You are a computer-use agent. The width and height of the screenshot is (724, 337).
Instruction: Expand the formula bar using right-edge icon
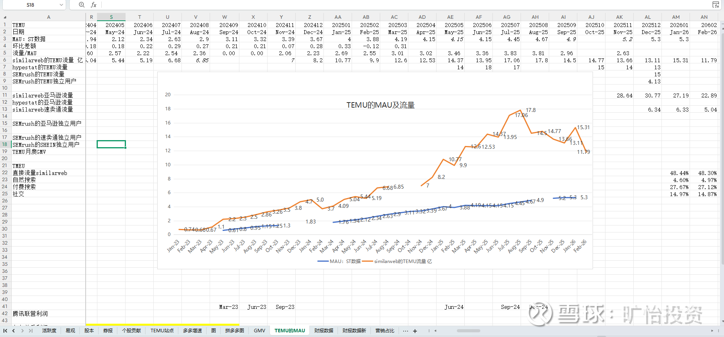(715, 5)
